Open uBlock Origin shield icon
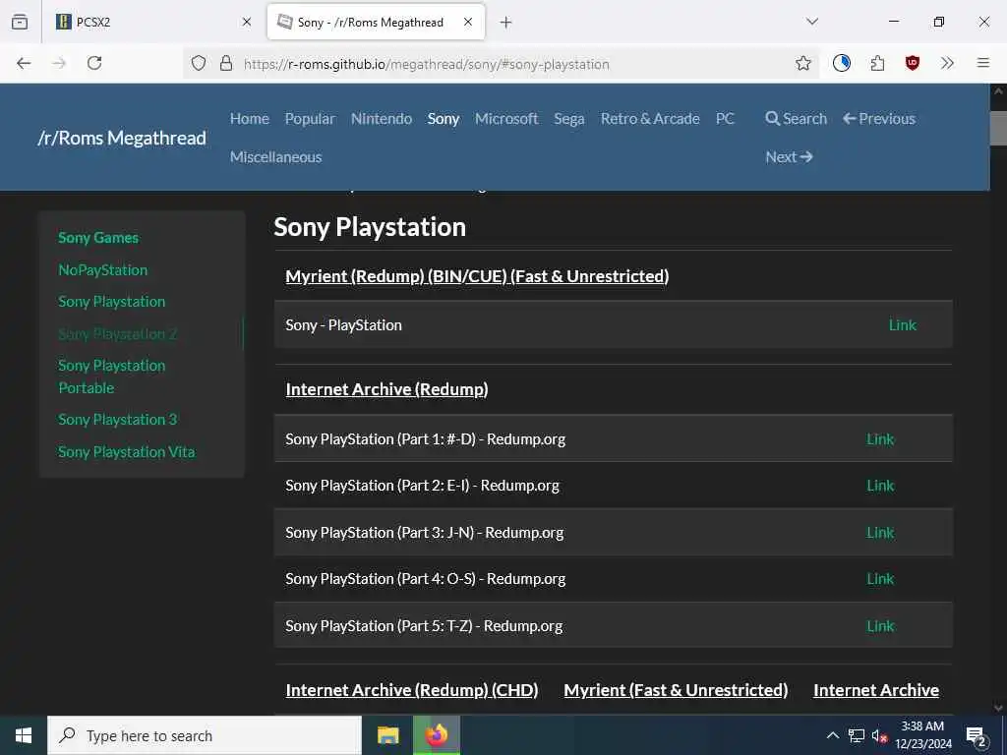1007x755 pixels. pyautogui.click(x=912, y=63)
